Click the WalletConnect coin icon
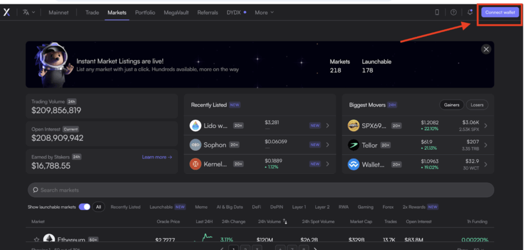This screenshot has height=250, width=524. pos(353,164)
